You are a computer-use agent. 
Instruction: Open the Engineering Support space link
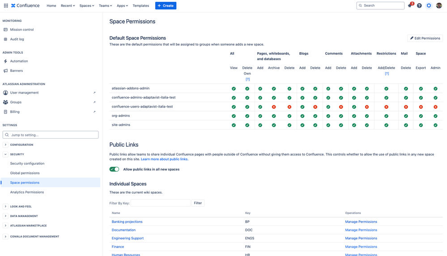pyautogui.click(x=128, y=239)
